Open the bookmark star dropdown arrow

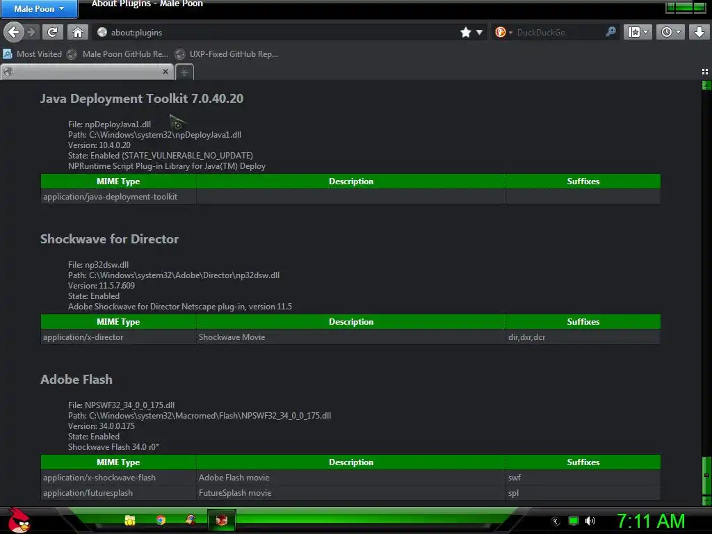(479, 32)
